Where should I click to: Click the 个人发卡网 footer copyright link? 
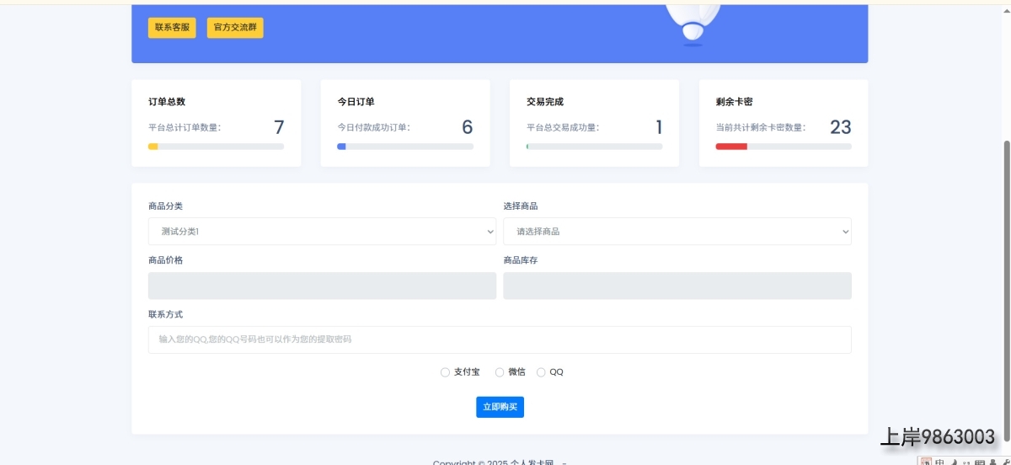532,462
